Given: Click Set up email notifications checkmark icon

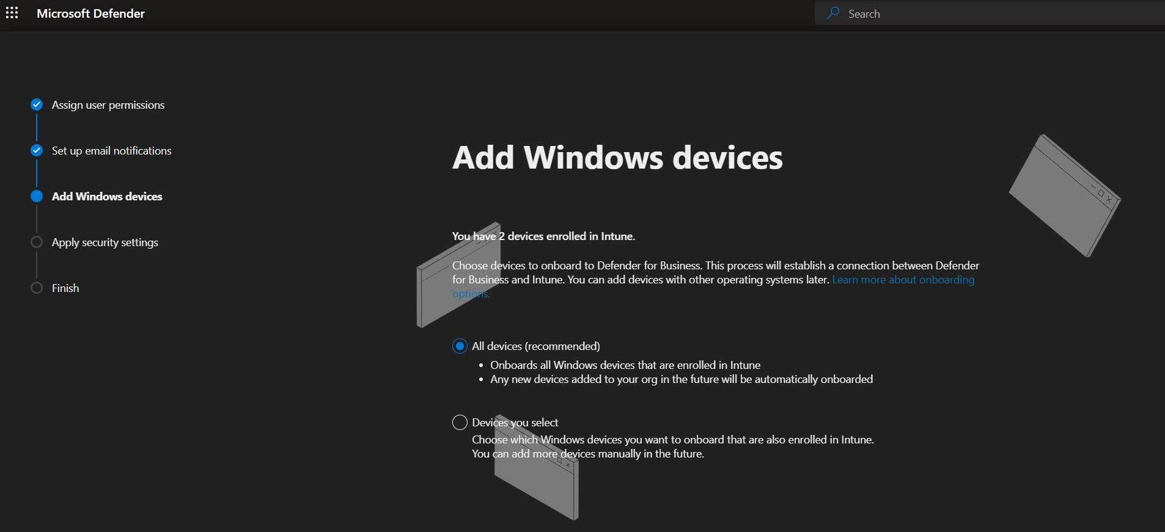Looking at the screenshot, I should [x=37, y=150].
